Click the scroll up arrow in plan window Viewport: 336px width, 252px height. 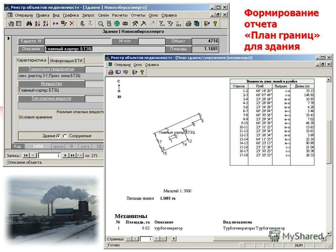click(x=329, y=80)
